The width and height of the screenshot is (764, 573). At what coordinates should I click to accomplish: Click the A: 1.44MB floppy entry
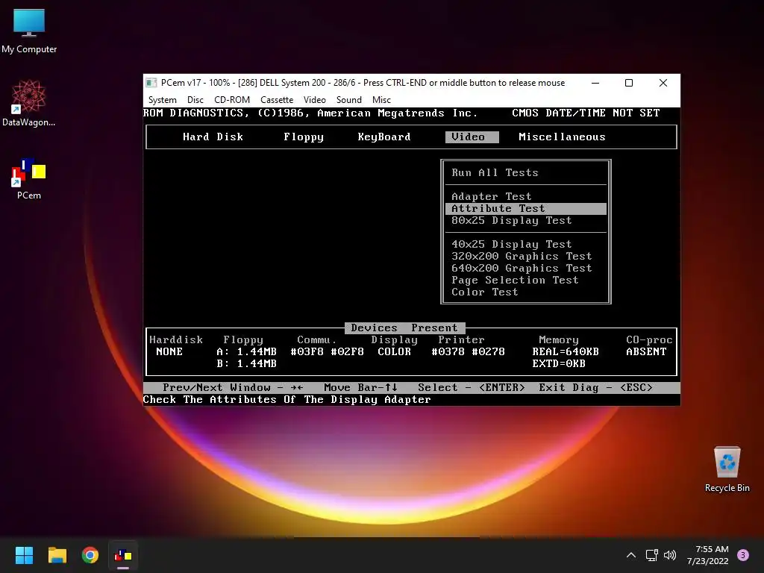click(x=246, y=352)
